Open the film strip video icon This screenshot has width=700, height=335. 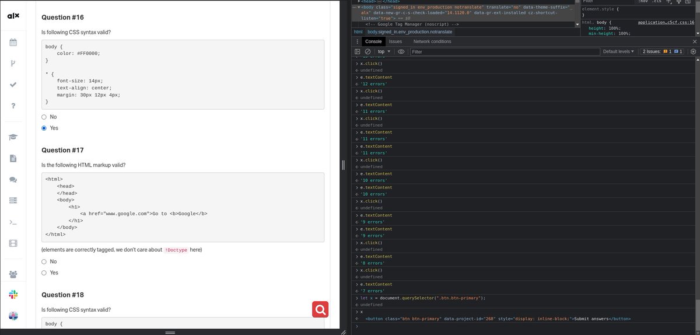[x=13, y=243]
